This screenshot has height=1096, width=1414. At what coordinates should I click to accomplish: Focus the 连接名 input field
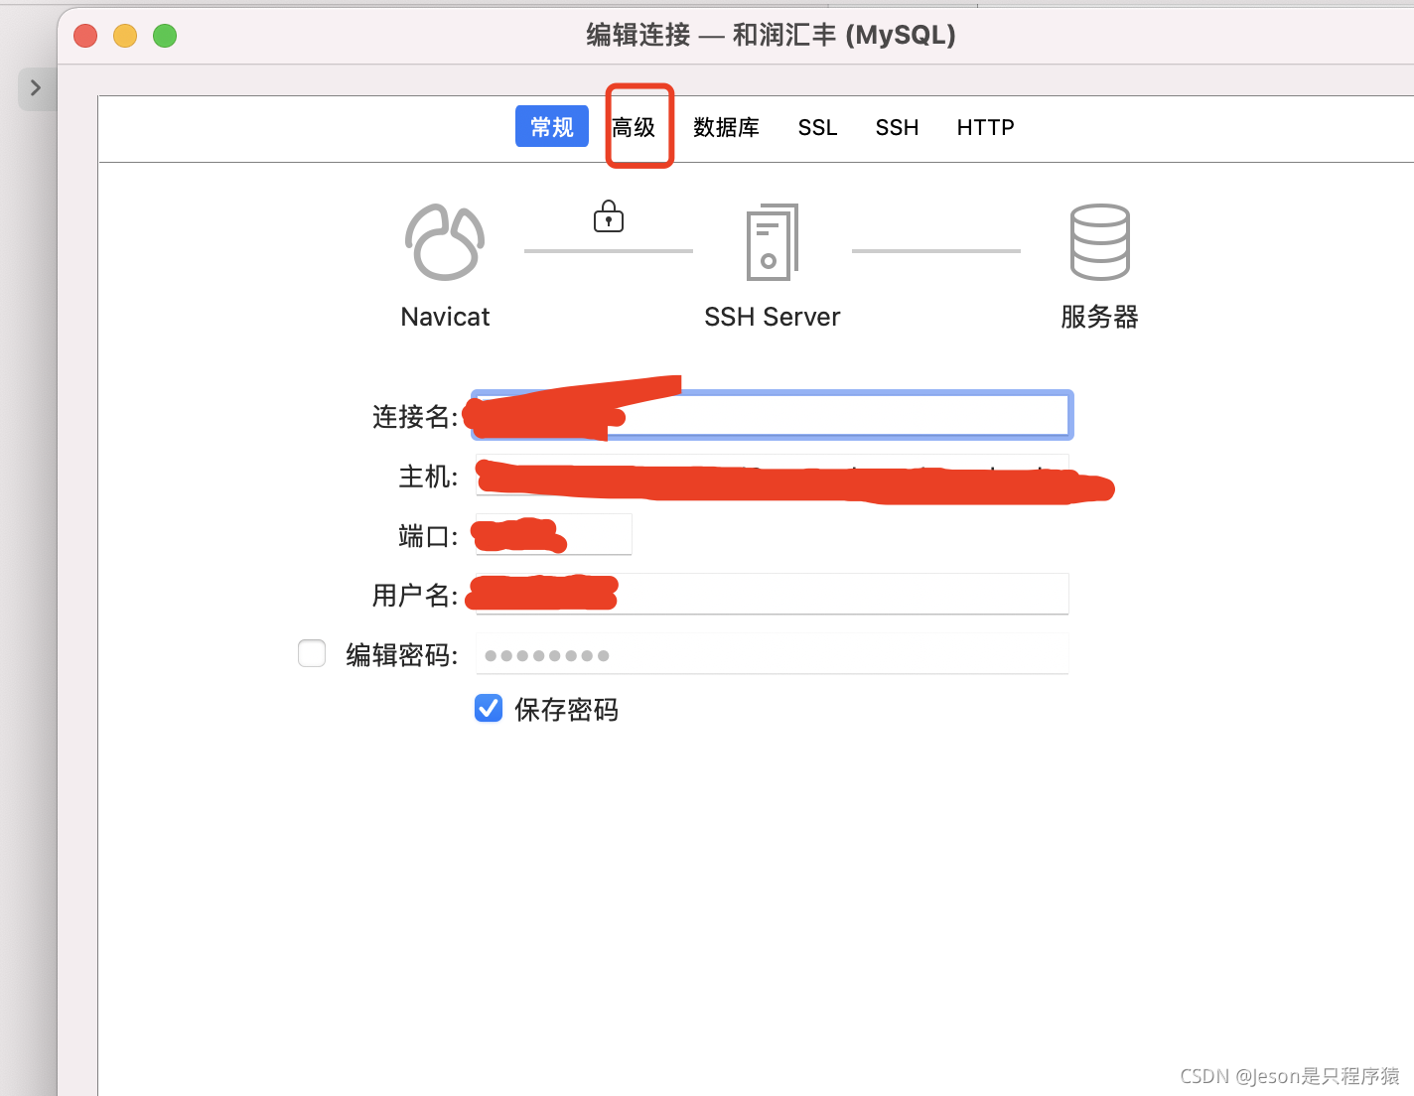(x=773, y=415)
